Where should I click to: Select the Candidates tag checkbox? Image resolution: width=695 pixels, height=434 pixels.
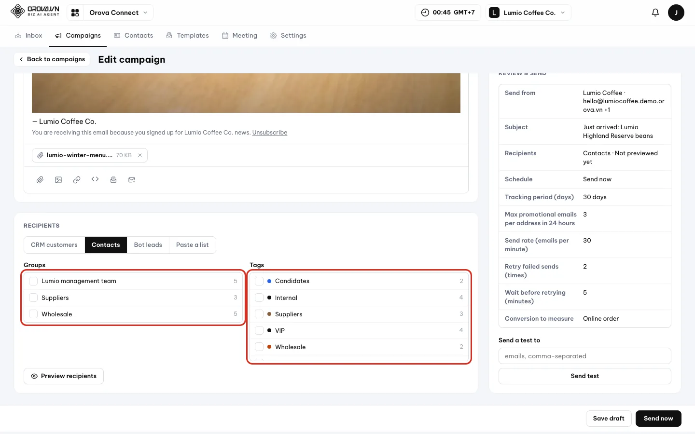tap(259, 281)
